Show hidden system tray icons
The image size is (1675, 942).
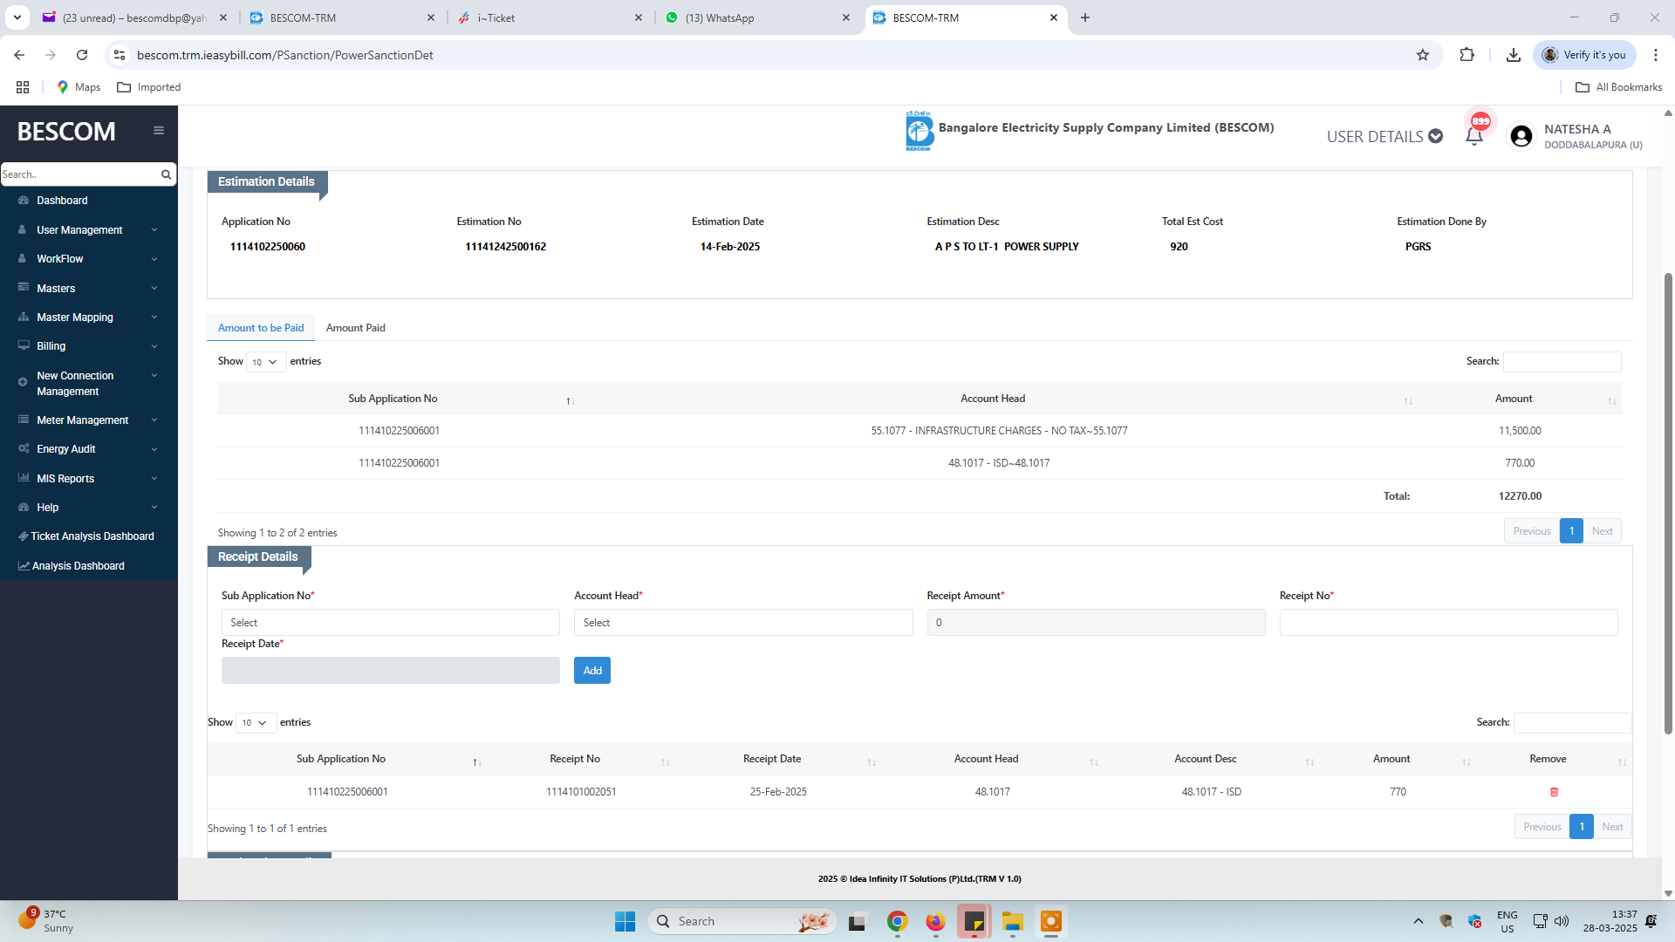tap(1419, 921)
